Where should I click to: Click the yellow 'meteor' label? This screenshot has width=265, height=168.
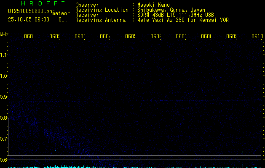61,13
